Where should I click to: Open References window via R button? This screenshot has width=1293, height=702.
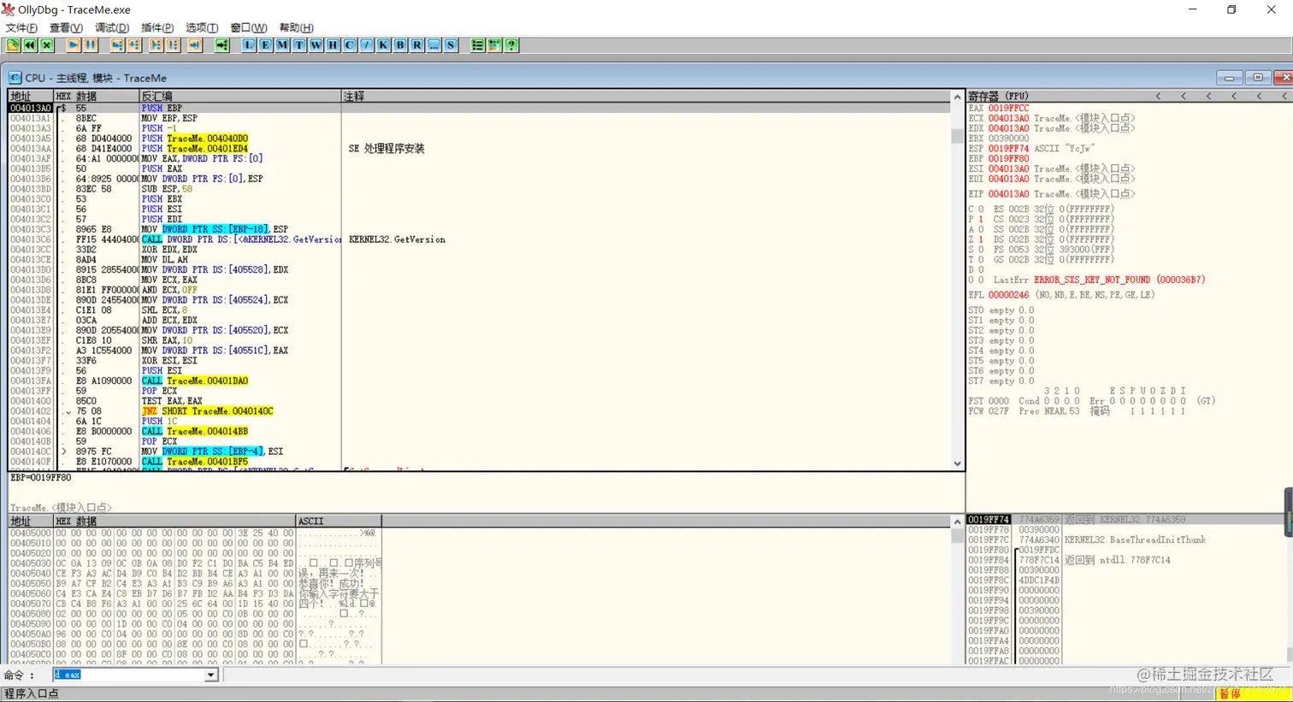click(417, 45)
